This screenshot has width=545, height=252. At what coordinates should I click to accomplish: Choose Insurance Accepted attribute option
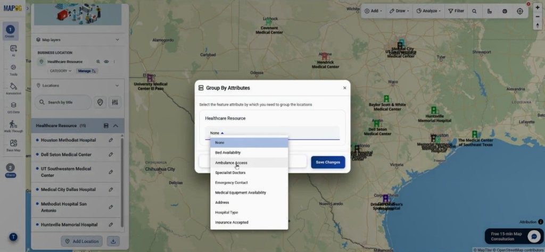tap(249, 223)
